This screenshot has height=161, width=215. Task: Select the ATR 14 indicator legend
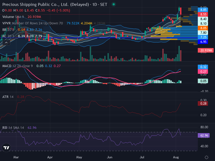click(x=8, y=97)
